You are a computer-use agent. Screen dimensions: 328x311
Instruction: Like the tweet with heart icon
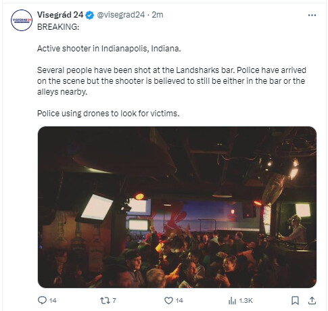168,300
